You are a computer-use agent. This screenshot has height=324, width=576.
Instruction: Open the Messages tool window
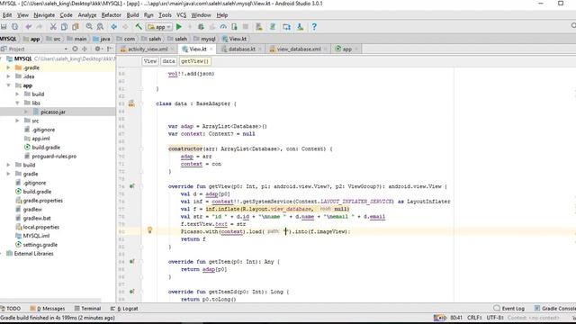point(48,309)
